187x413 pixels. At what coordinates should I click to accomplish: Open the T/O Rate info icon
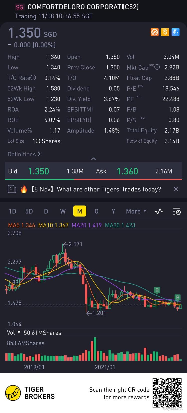(33, 78)
